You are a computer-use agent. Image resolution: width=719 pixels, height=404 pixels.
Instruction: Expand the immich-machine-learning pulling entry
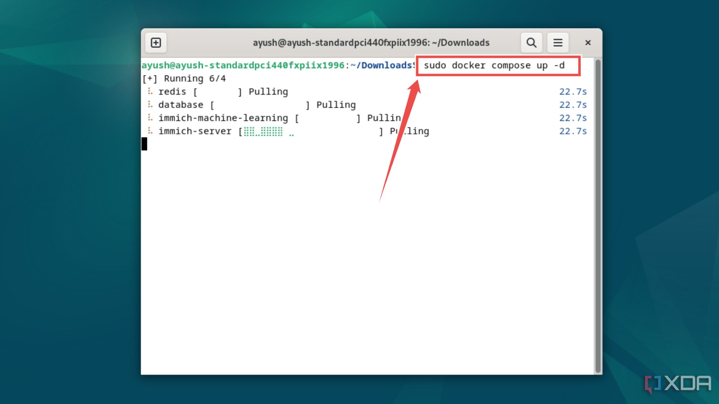coord(151,117)
